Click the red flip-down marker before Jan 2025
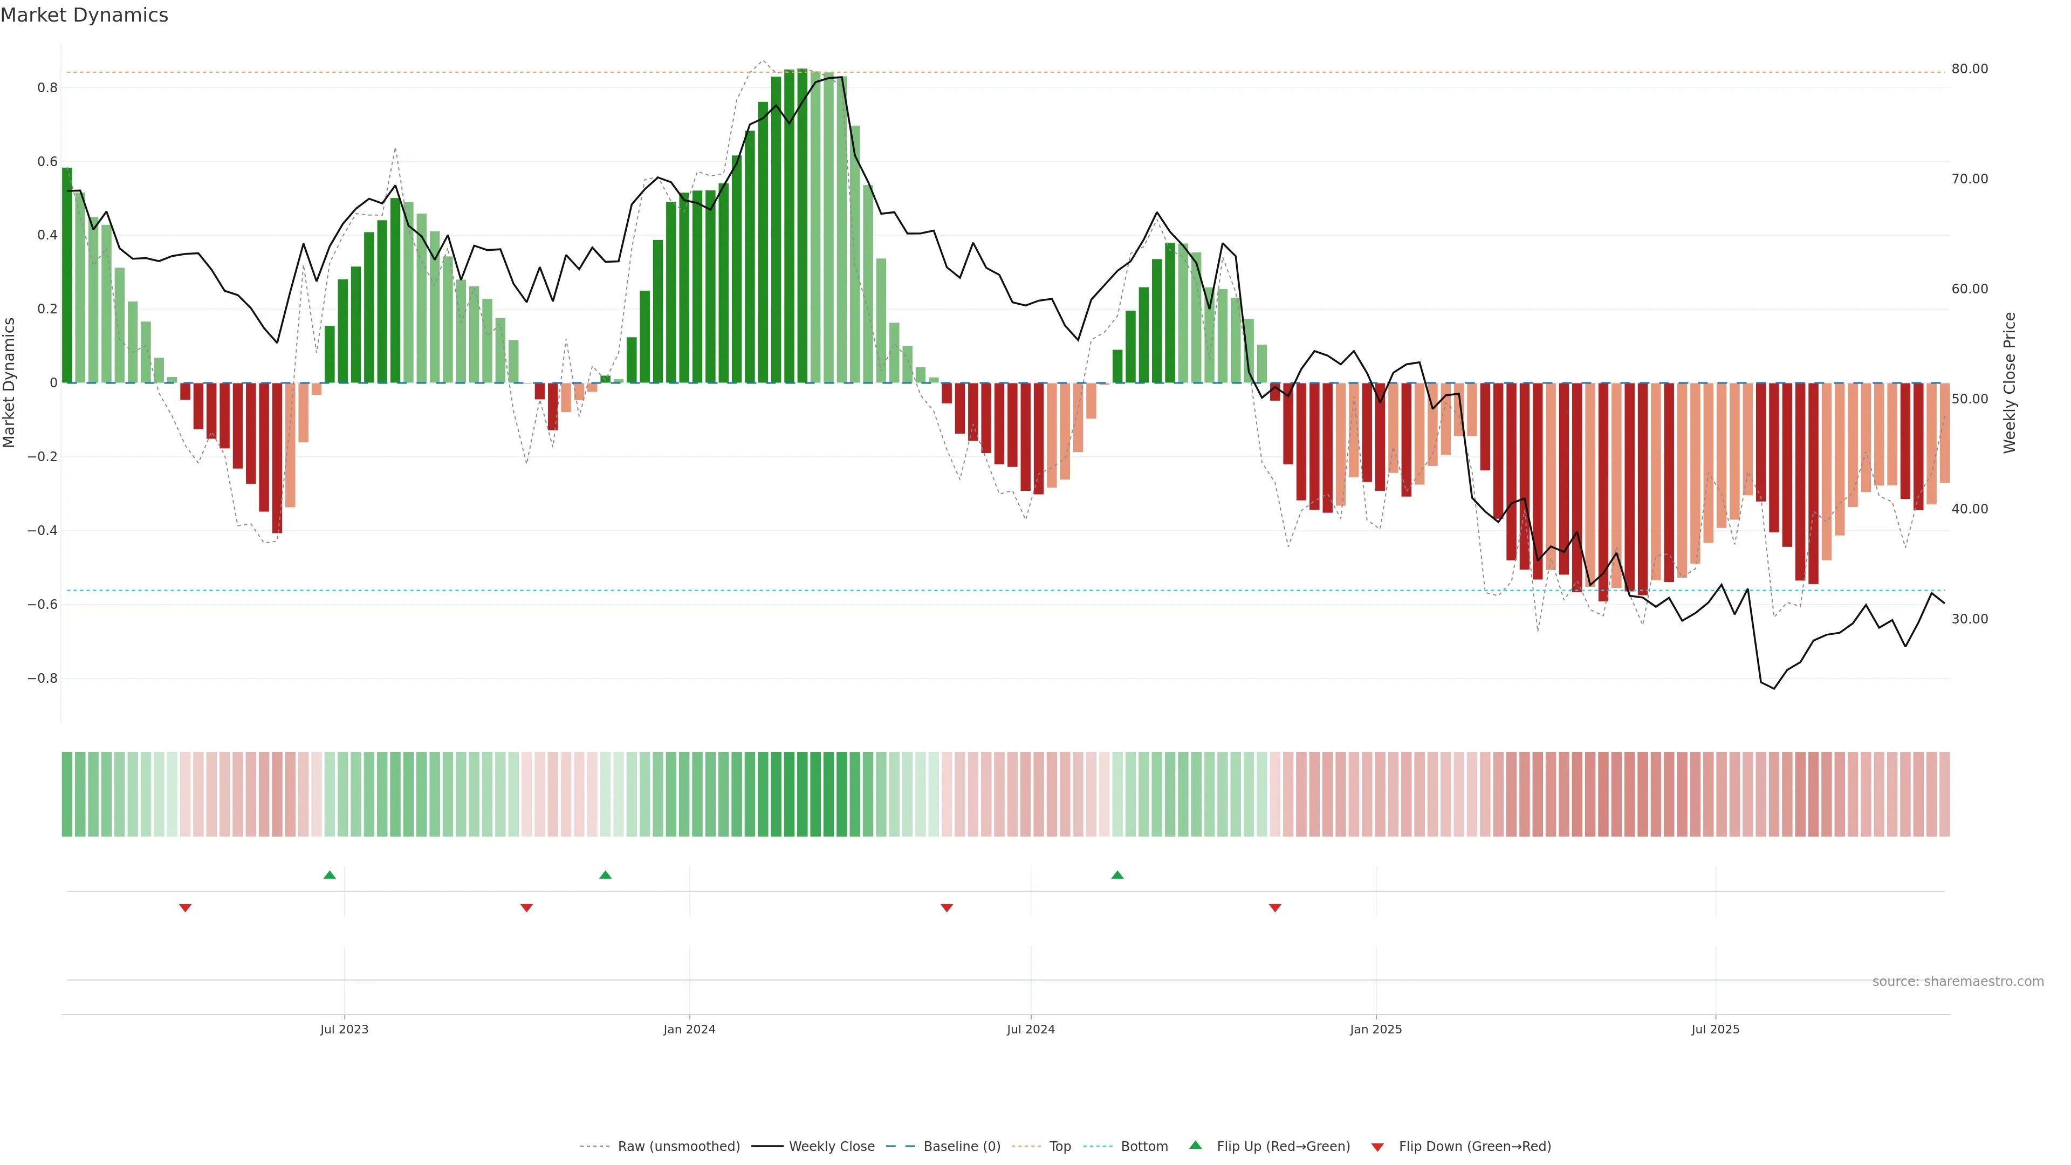This screenshot has width=2071, height=1165. pos(1275,908)
